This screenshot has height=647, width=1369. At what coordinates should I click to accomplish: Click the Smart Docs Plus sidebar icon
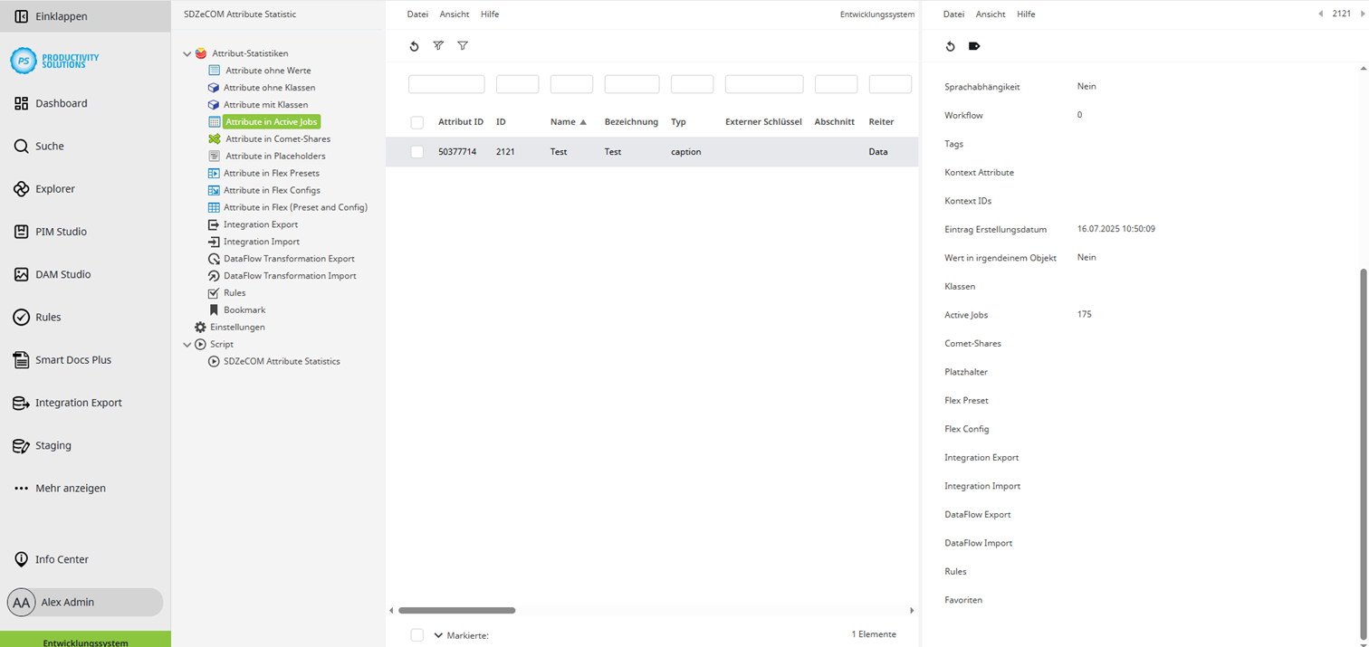click(x=20, y=359)
